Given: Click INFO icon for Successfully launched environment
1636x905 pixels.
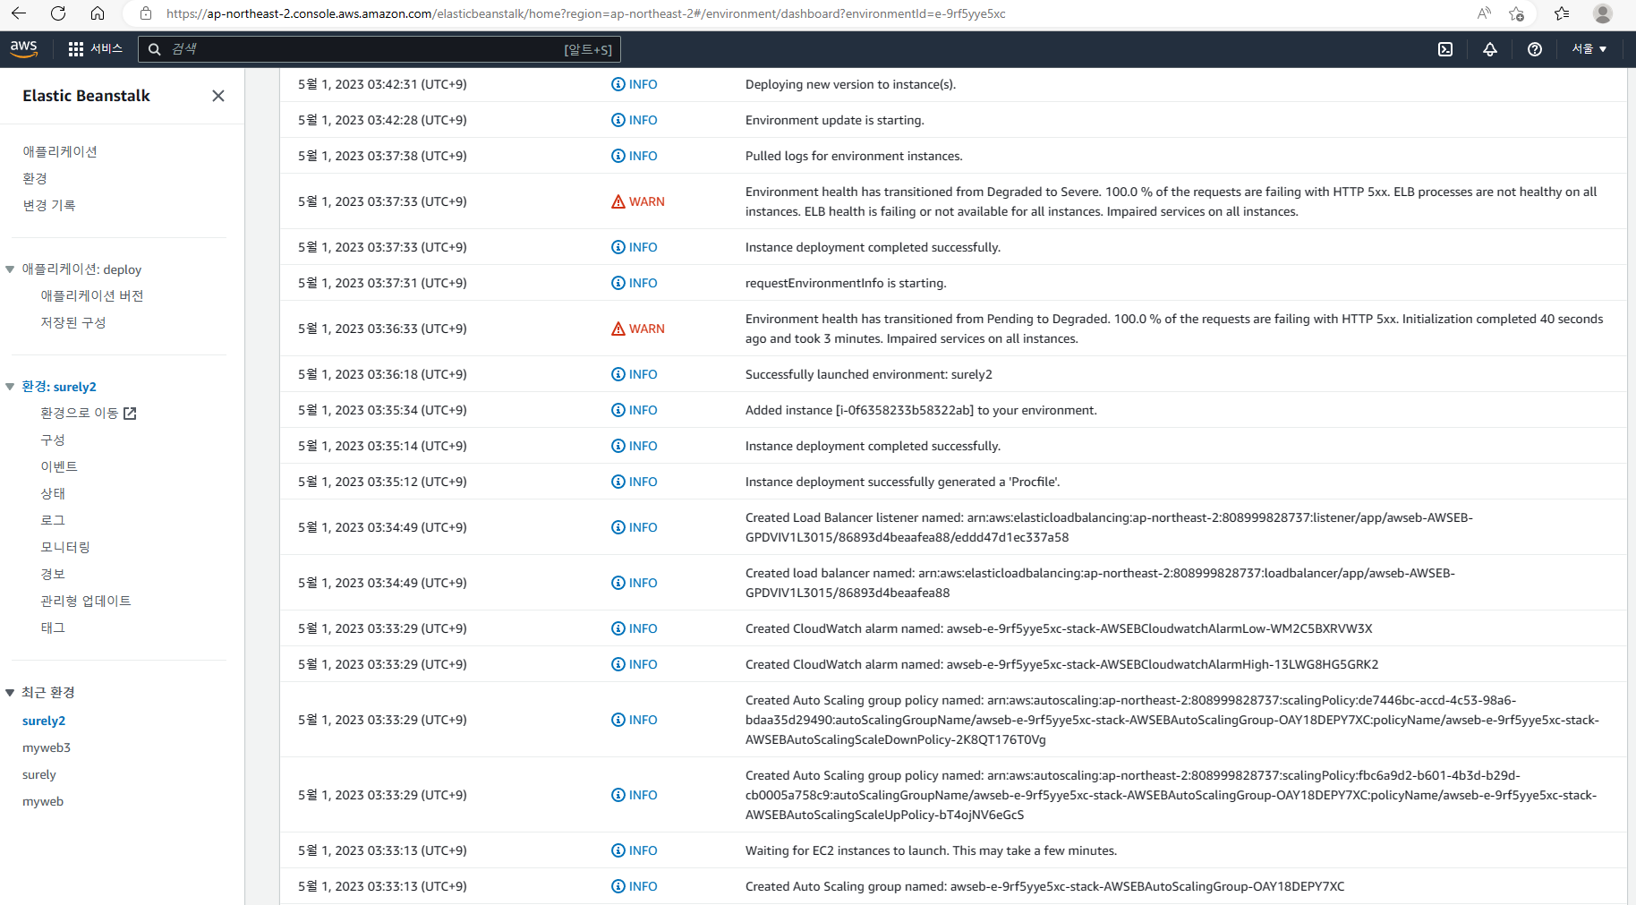Looking at the screenshot, I should (618, 374).
